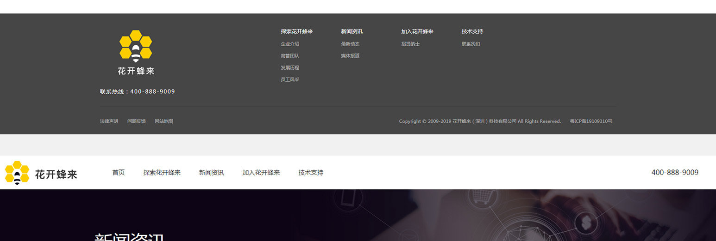Click the footer 新闻资讯 column heading
The width and height of the screenshot is (716, 241).
(x=352, y=31)
